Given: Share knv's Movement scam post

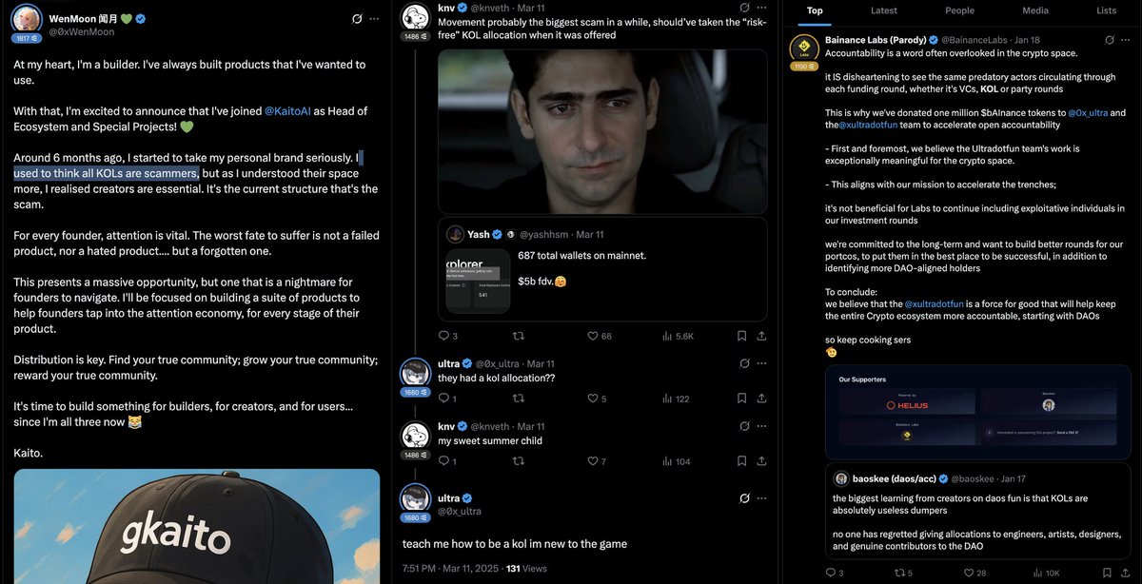Looking at the screenshot, I should pyautogui.click(x=762, y=336).
